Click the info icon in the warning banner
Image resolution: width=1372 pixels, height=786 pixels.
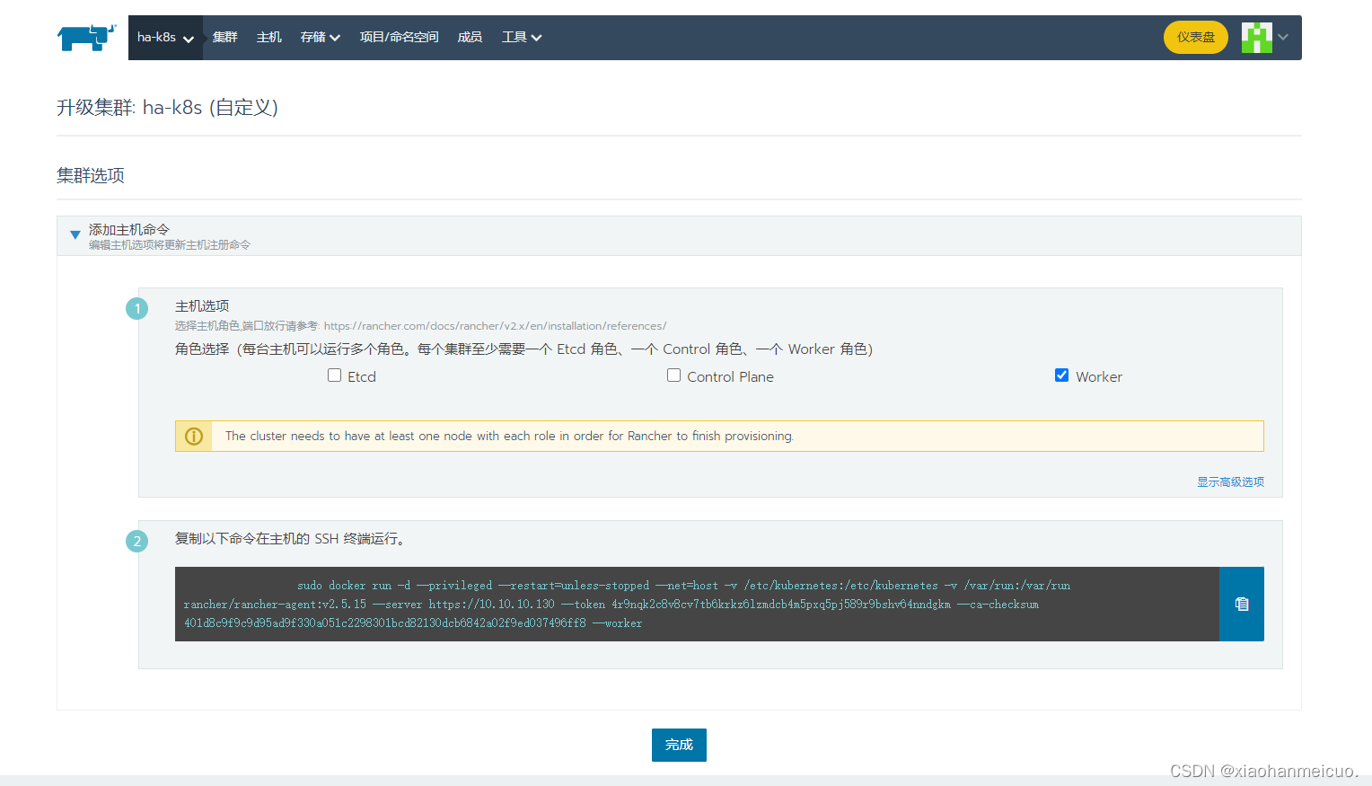(x=194, y=437)
